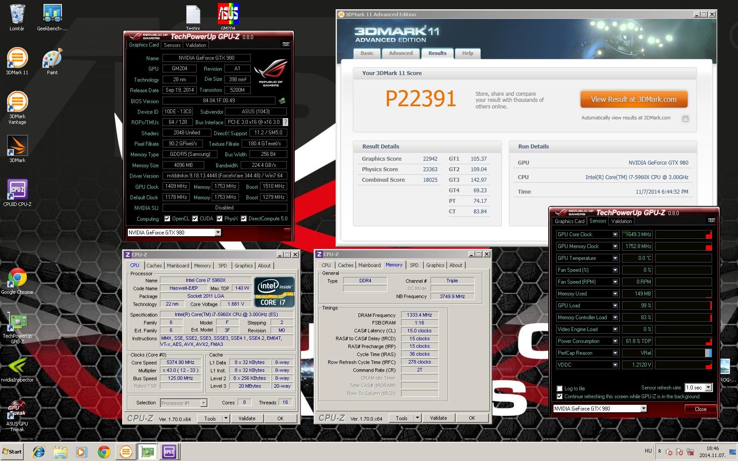Expand the Fan Speed (%) sensor dropdown
Image resolution: width=738 pixels, height=461 pixels.
tap(615, 270)
